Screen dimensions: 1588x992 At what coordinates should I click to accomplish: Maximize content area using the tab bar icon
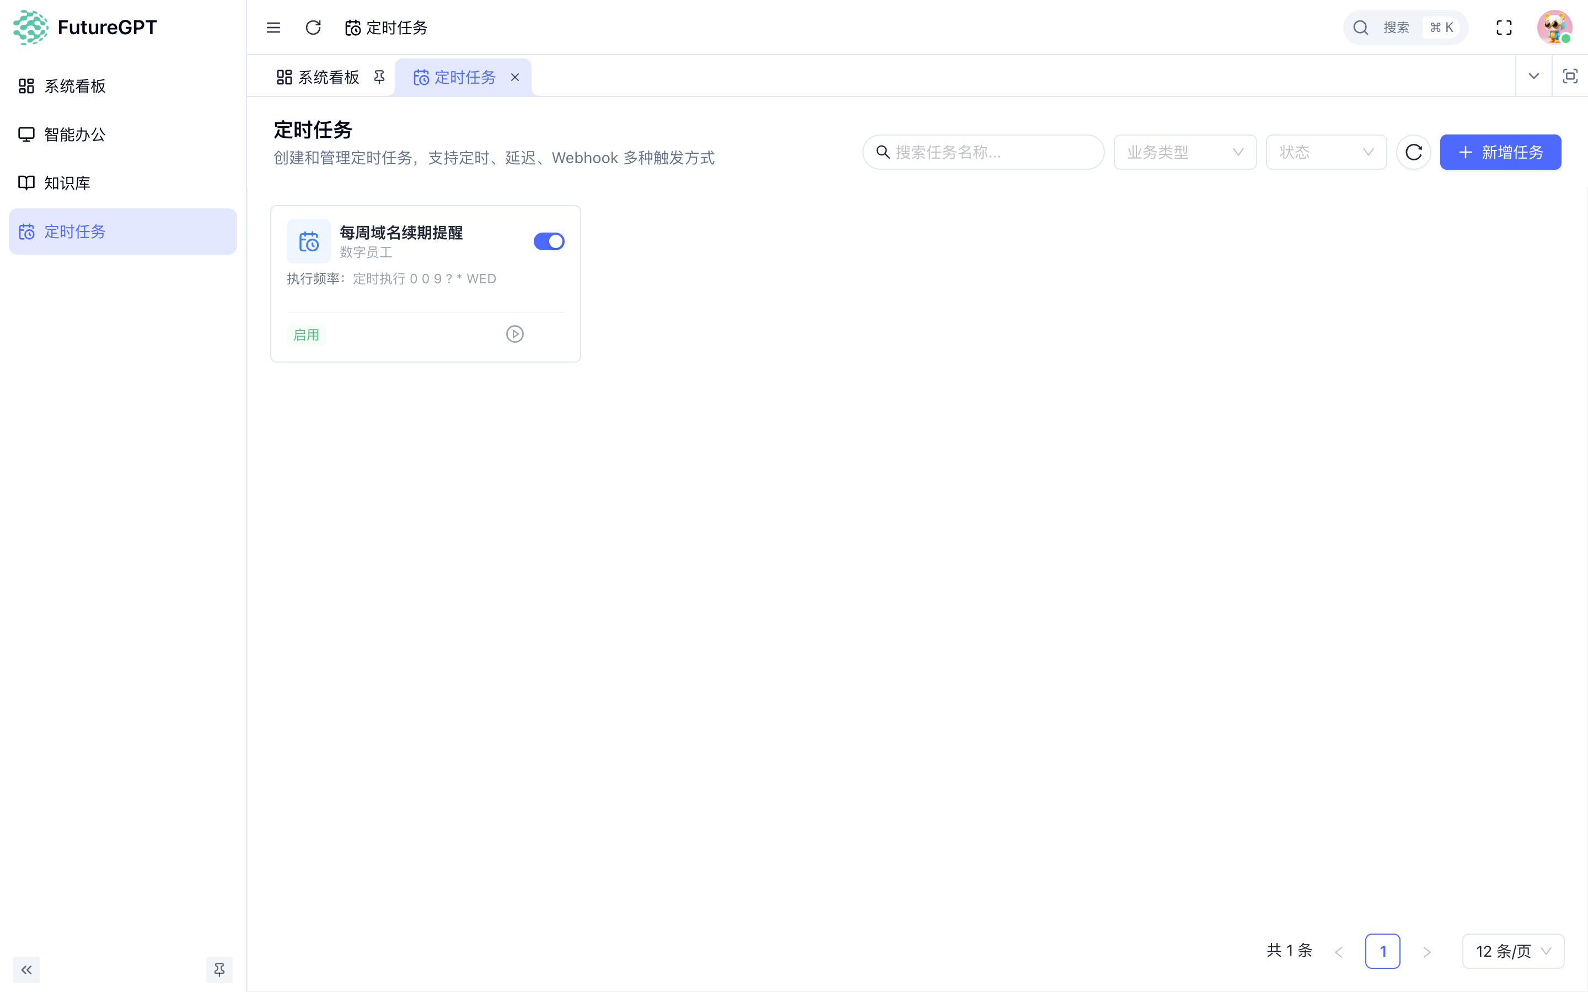pos(1570,76)
